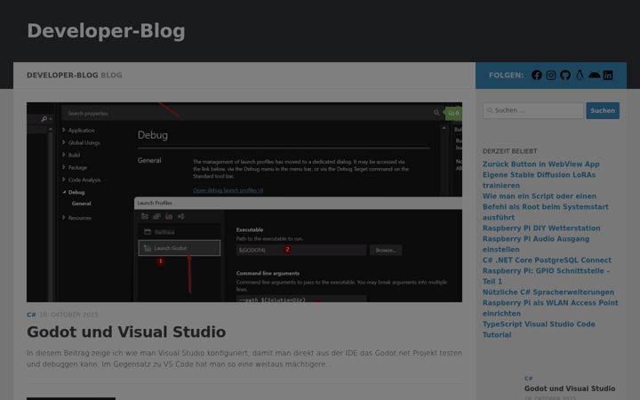Open Raspberry Pi Audio Ausgang einstellen
The width and height of the screenshot is (640, 400).
536,244
